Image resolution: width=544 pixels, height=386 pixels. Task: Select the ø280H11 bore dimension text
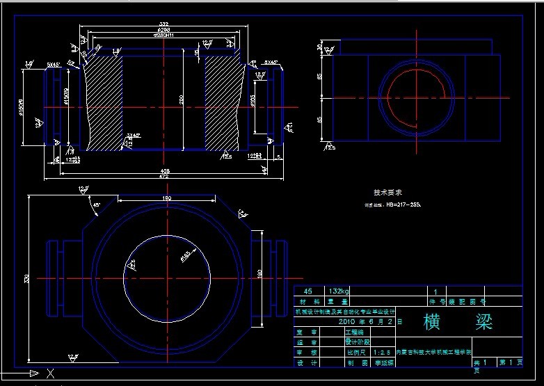[x=163, y=35]
